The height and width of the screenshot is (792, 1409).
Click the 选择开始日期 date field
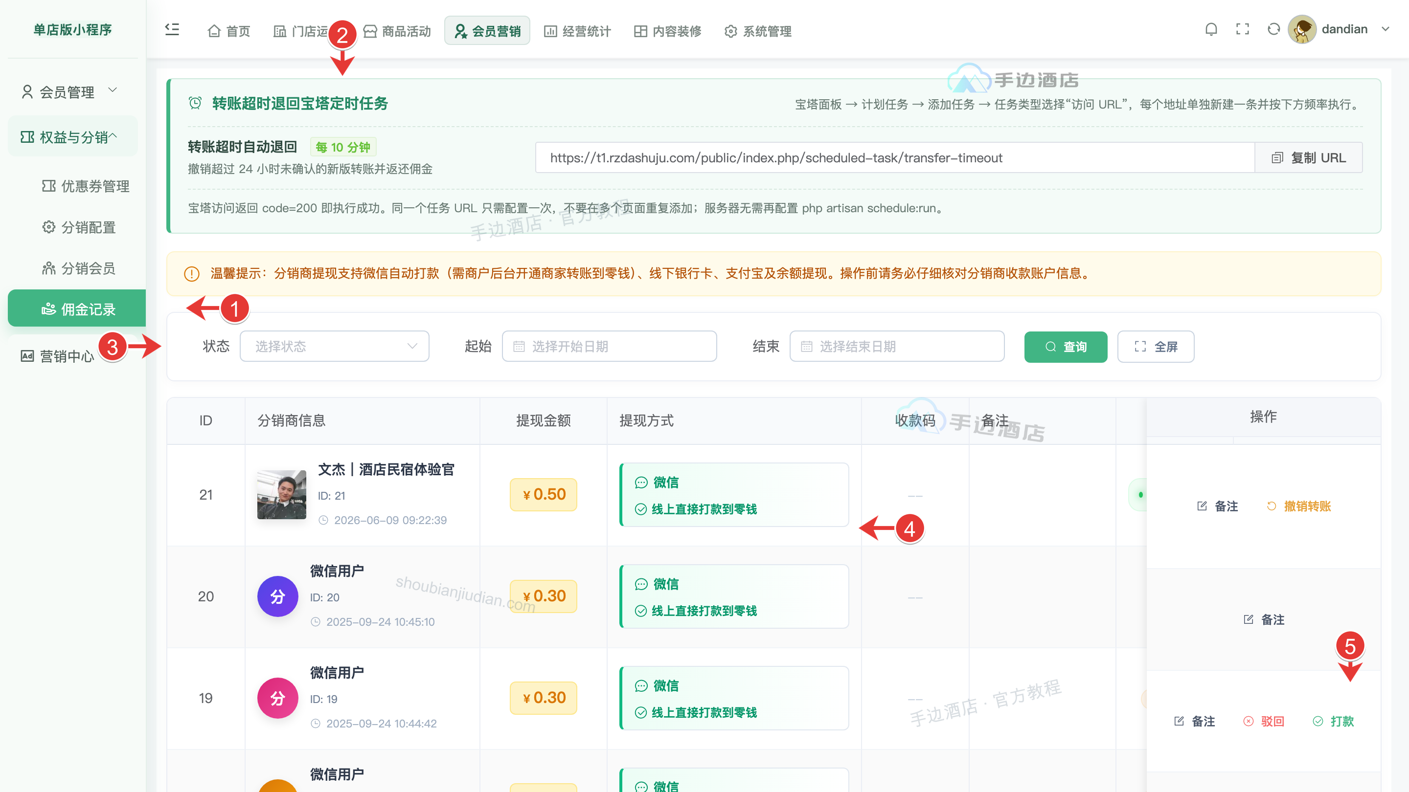pyautogui.click(x=609, y=347)
